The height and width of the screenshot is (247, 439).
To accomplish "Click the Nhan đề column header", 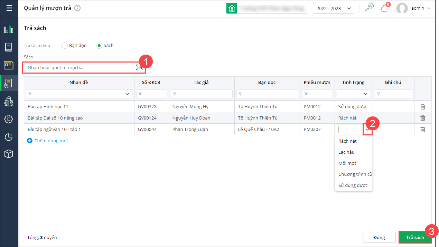I will pos(79,82).
